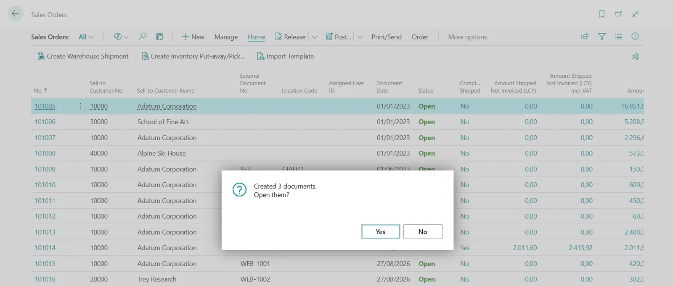Click Yes in Compl. Shipped column
673x286 pixels.
[x=465, y=248]
